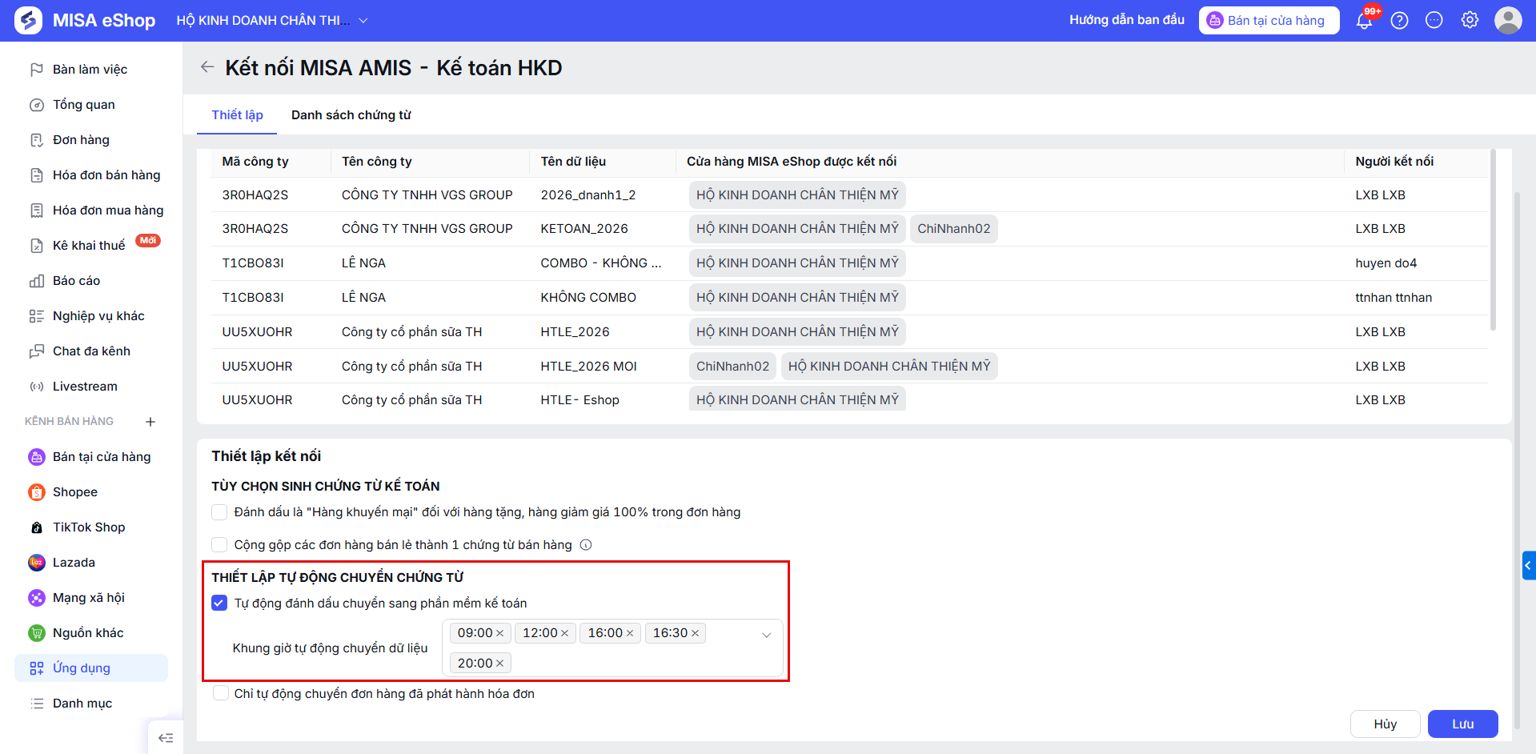Click the Livestream broadcast icon
Screen dimensions: 1536x754
pos(37,387)
